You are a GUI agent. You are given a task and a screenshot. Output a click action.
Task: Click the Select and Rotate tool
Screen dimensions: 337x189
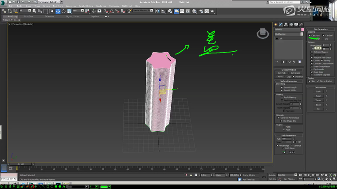pos(63,11)
